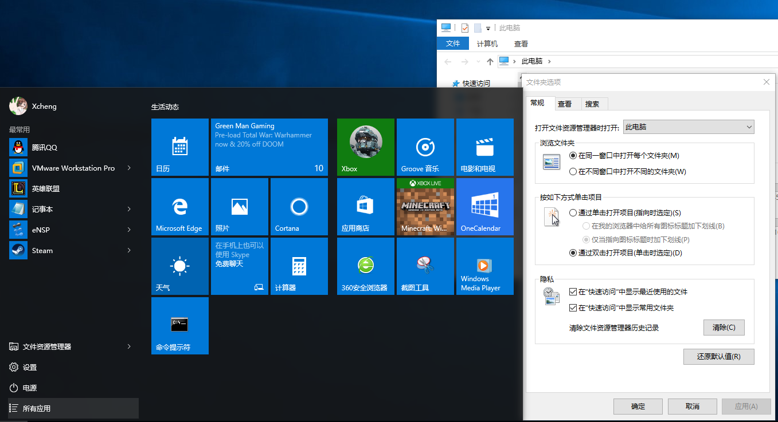The image size is (778, 422).
Task: Open the 天气 weather tile
Action: 180,266
